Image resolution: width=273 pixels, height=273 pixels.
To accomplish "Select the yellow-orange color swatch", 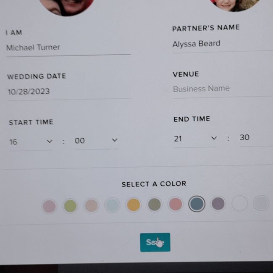I will point(134,205).
